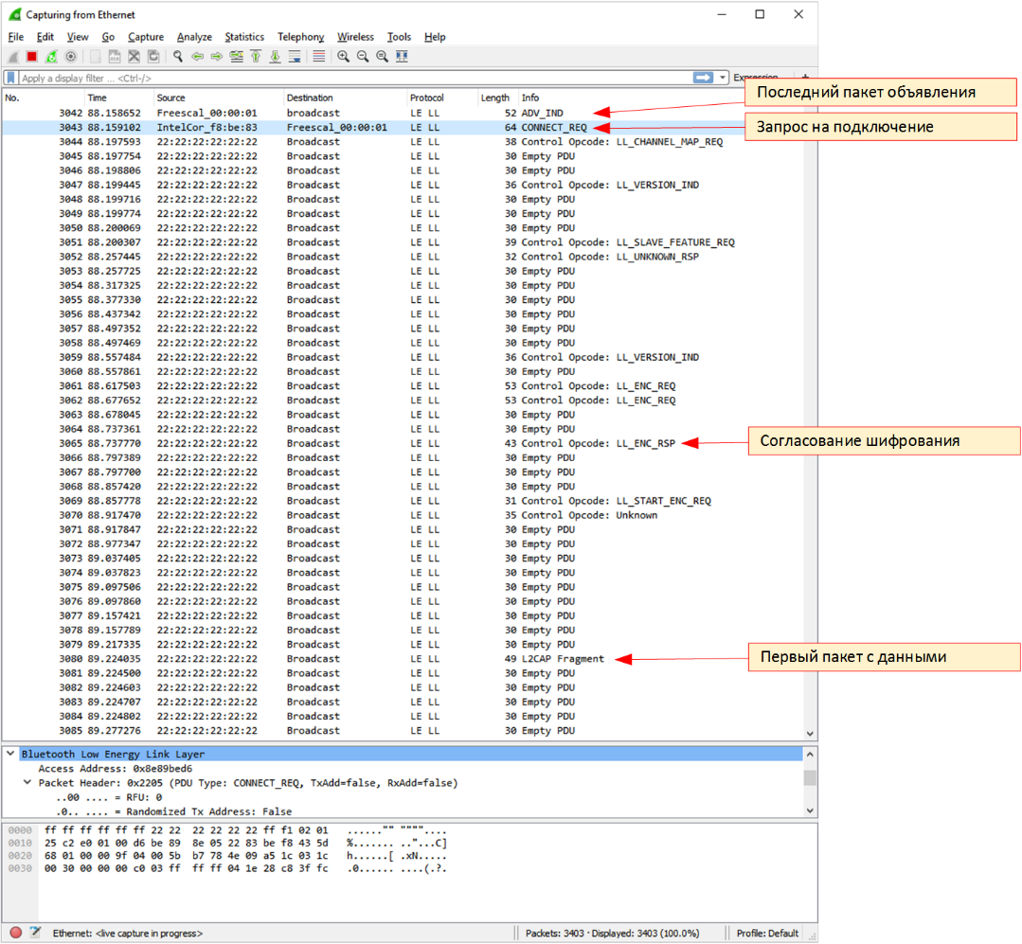Image resolution: width=1022 pixels, height=944 pixels.
Task: Select packet 3051 LL_SLAVE_FEATURE_REQ row
Action: point(403,242)
